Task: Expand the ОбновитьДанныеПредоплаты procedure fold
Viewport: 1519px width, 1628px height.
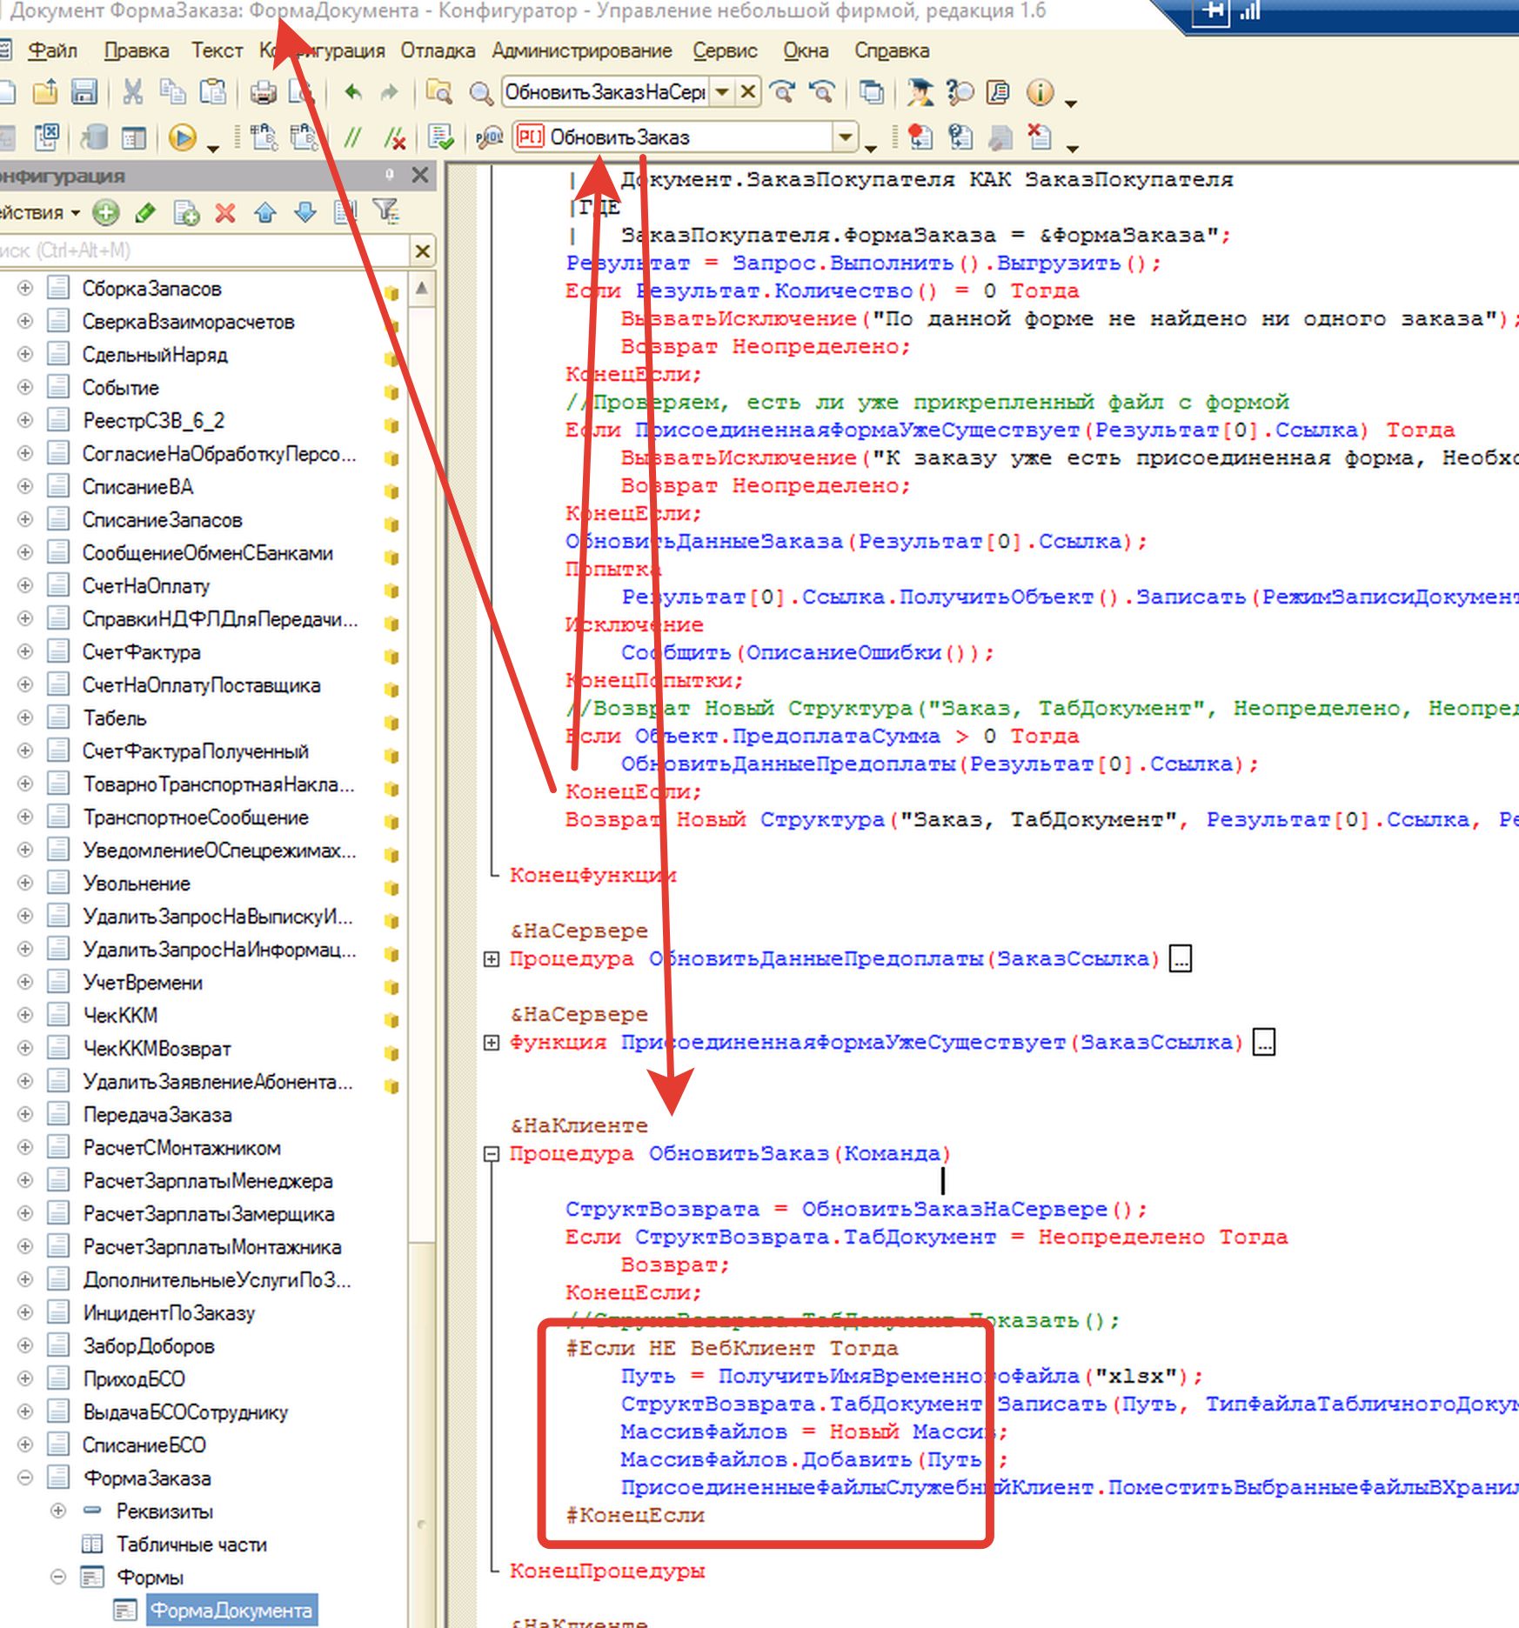Action: click(x=492, y=959)
